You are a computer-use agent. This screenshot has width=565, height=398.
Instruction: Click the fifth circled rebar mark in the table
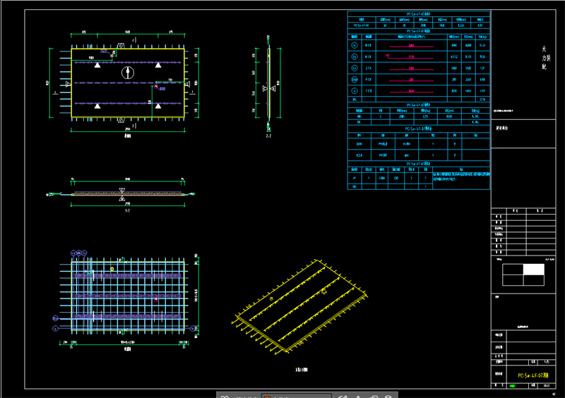tap(355, 91)
